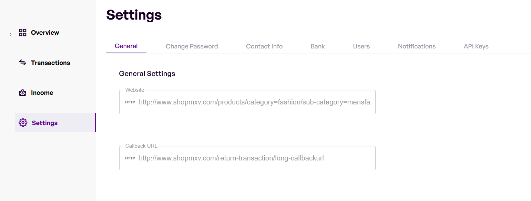
Task: View the API Keys tab
Action: 476,46
